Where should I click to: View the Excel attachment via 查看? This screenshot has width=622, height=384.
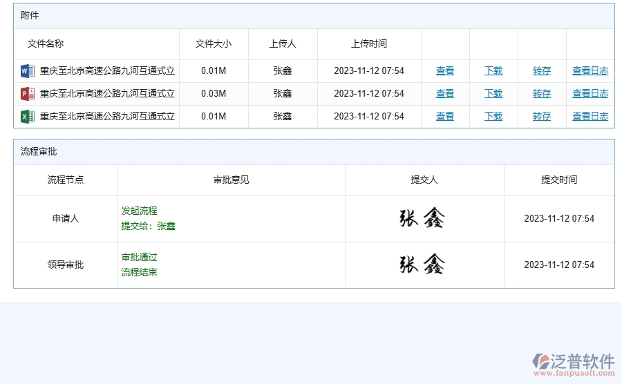coord(445,117)
